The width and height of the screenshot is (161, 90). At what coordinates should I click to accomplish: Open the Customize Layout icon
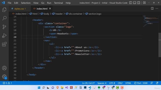(144, 3)
